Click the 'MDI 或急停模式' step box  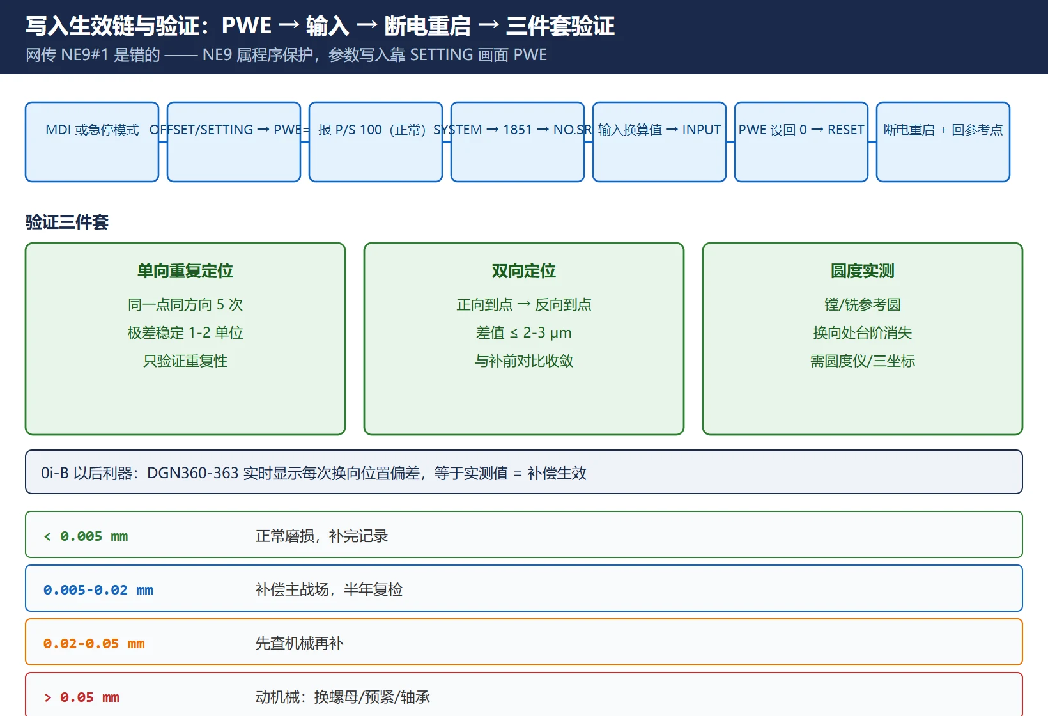[92, 142]
